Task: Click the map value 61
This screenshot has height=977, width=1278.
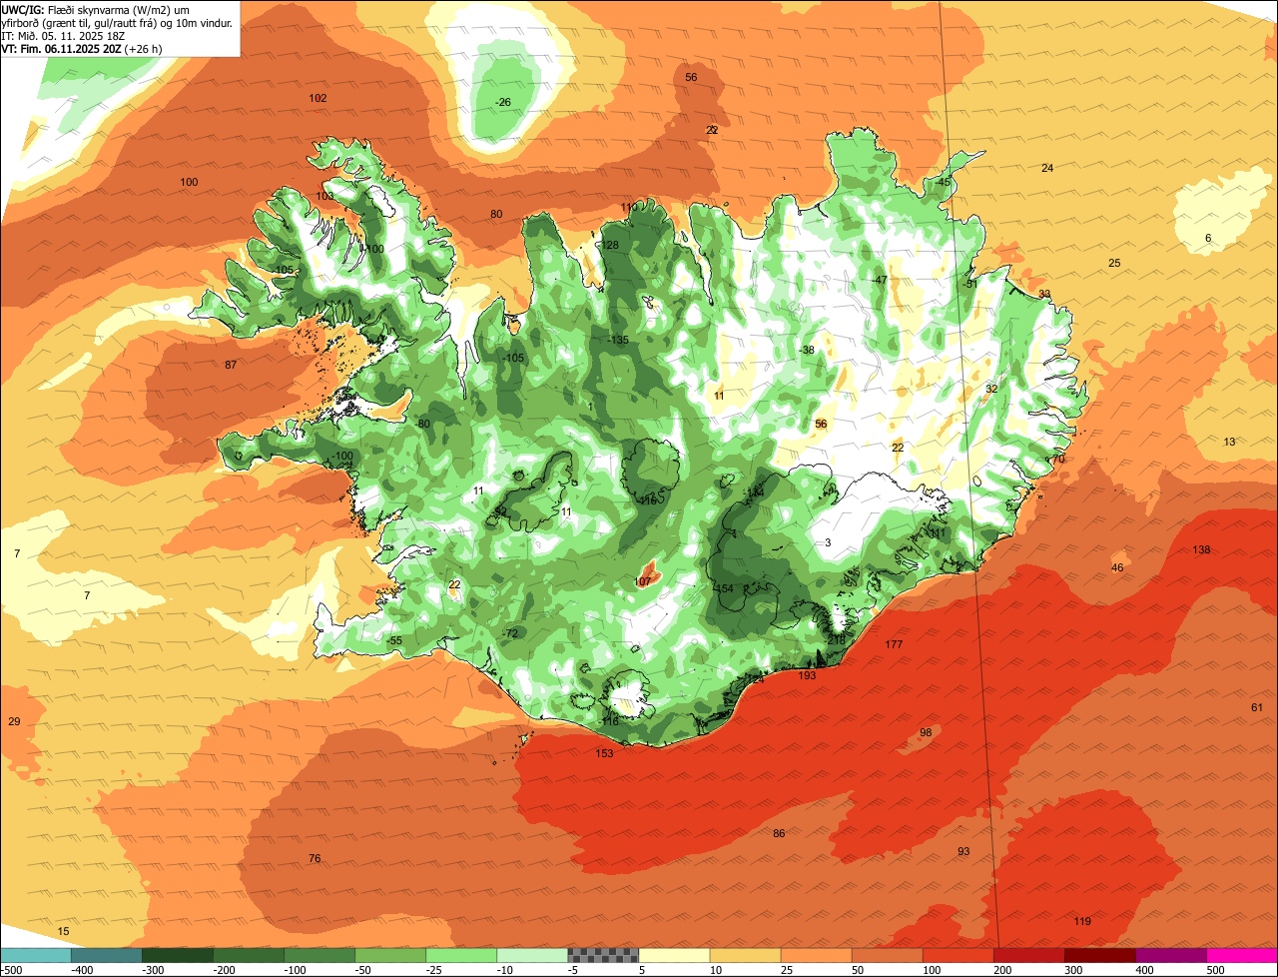Action: click(x=1257, y=707)
